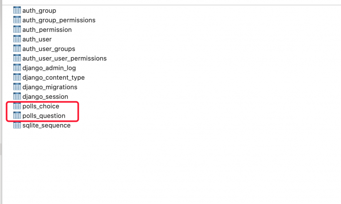
Task: Click the django_migrations table icon
Action: (17, 87)
